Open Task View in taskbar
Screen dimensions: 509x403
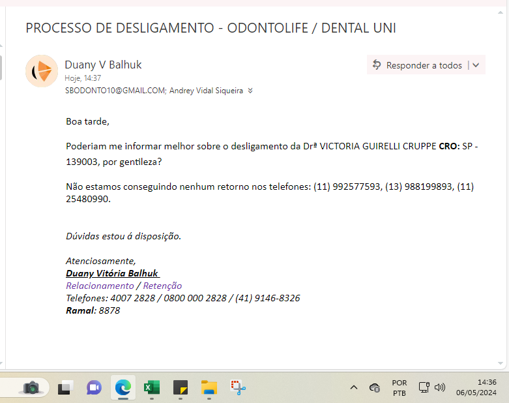point(65,387)
